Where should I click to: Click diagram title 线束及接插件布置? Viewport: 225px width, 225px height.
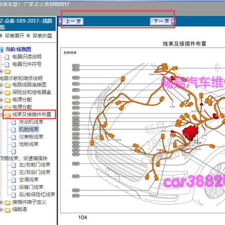[184, 44]
